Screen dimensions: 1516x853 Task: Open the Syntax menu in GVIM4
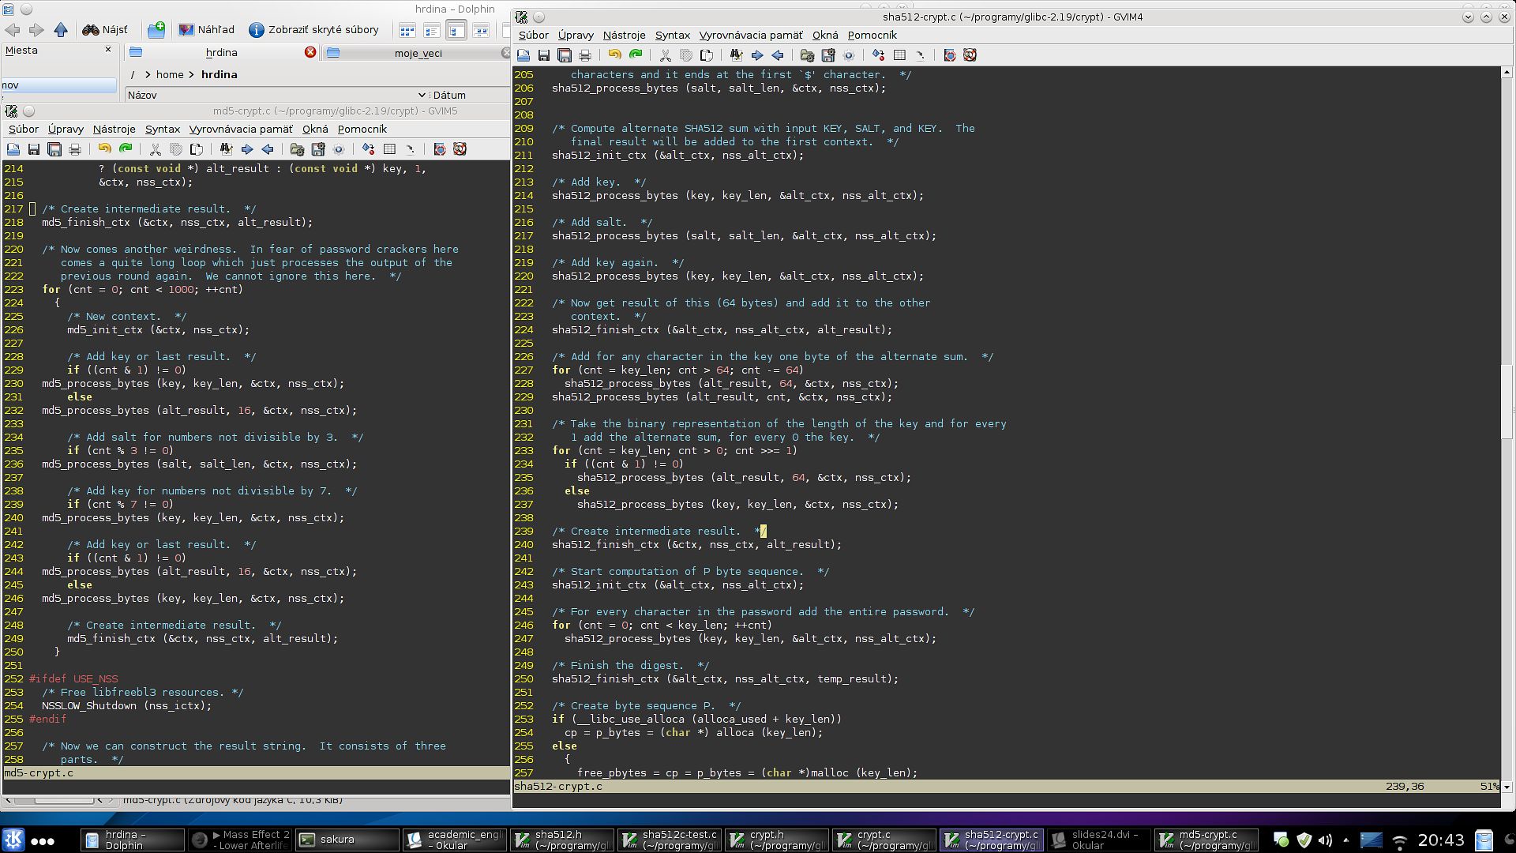click(672, 35)
